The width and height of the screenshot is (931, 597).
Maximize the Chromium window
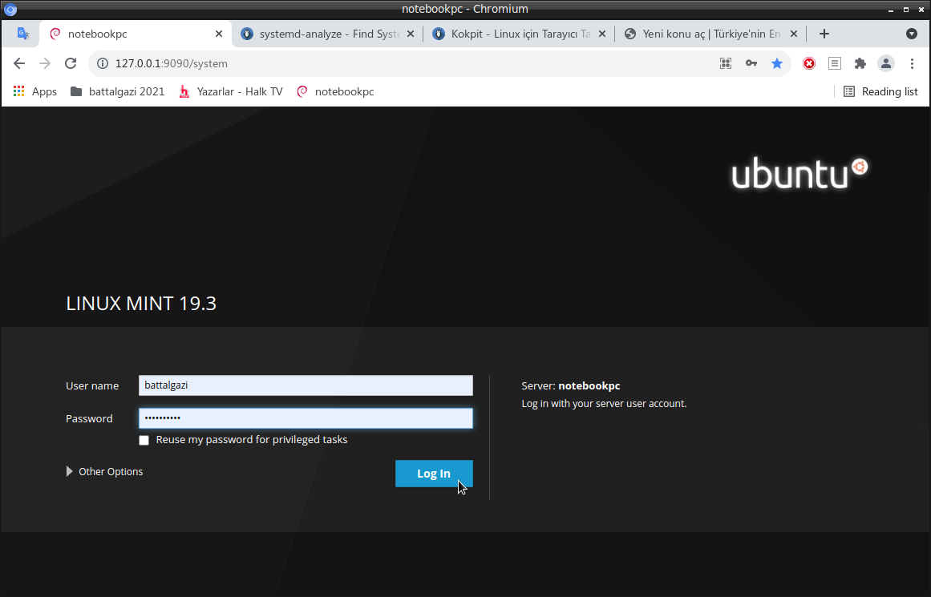906,10
